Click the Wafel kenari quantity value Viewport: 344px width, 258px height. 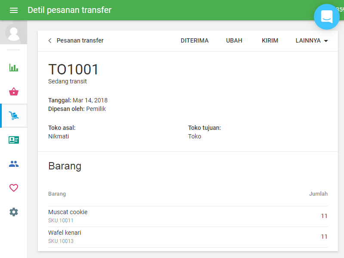coord(324,236)
